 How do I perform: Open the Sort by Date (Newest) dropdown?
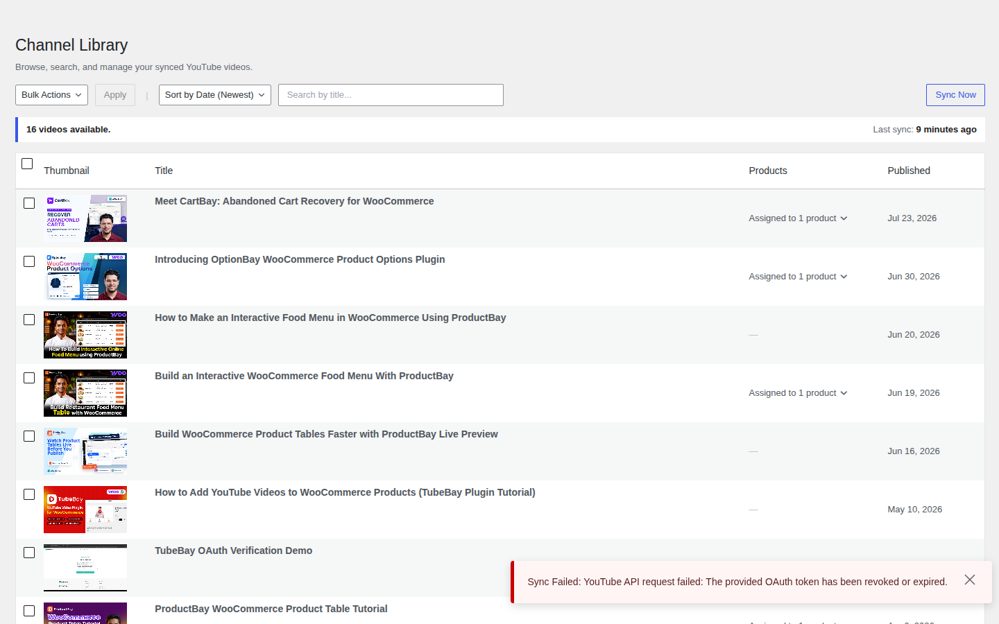click(x=215, y=95)
